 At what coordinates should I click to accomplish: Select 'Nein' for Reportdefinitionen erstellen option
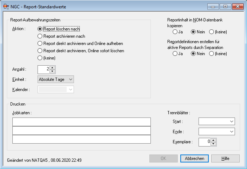(x=193, y=54)
